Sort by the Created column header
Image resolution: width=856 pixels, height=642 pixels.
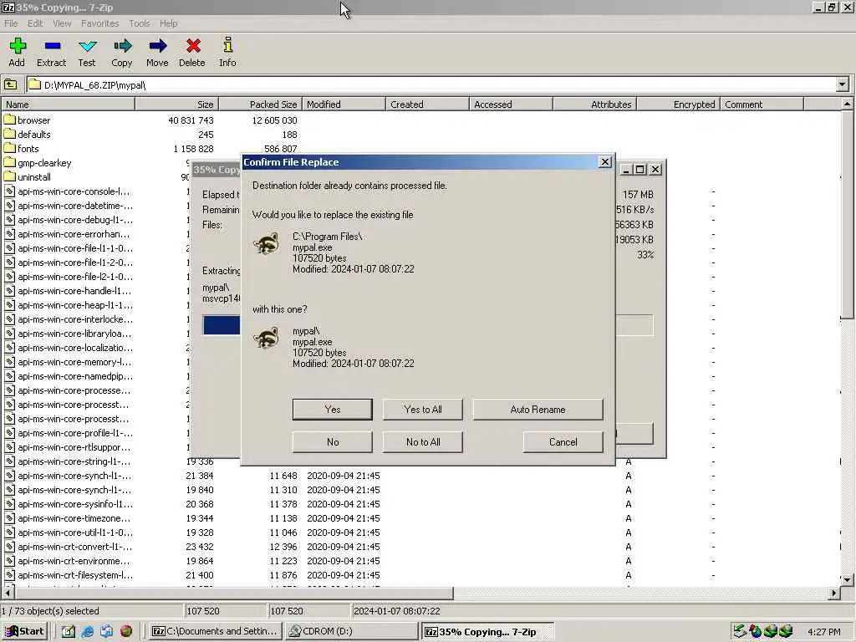tap(427, 104)
